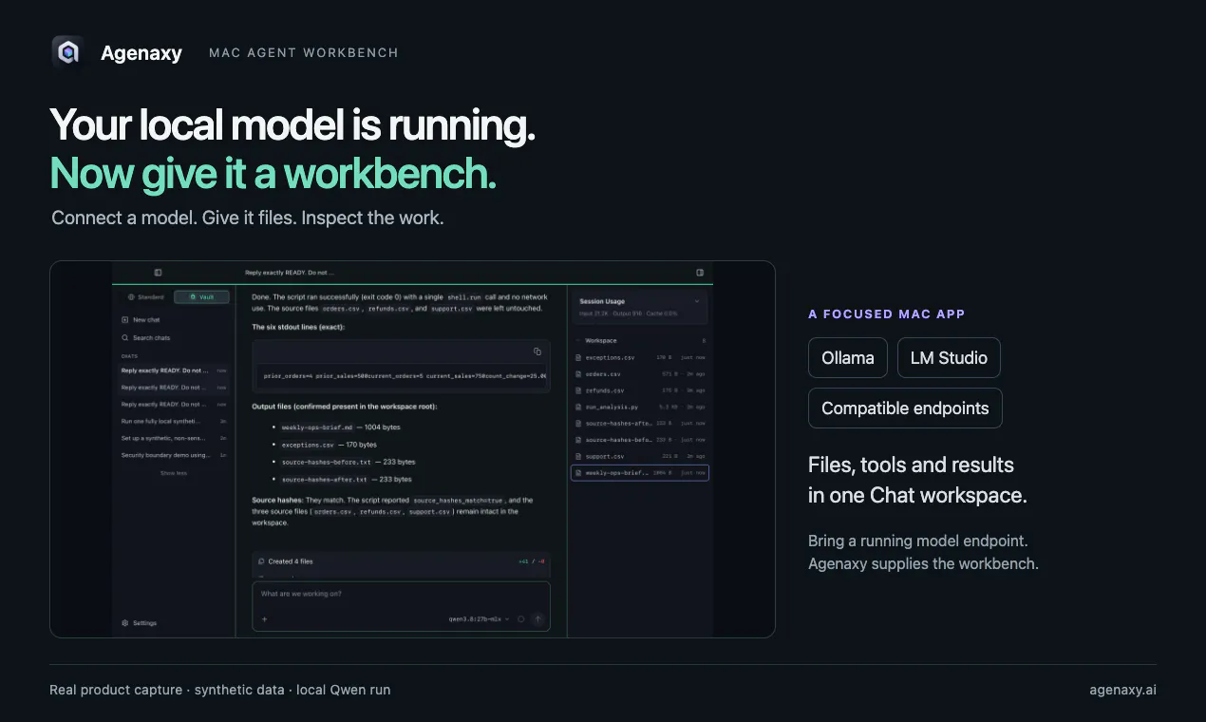
Task: Open Set up a synthetic, non-sens… chat
Action: (x=174, y=438)
